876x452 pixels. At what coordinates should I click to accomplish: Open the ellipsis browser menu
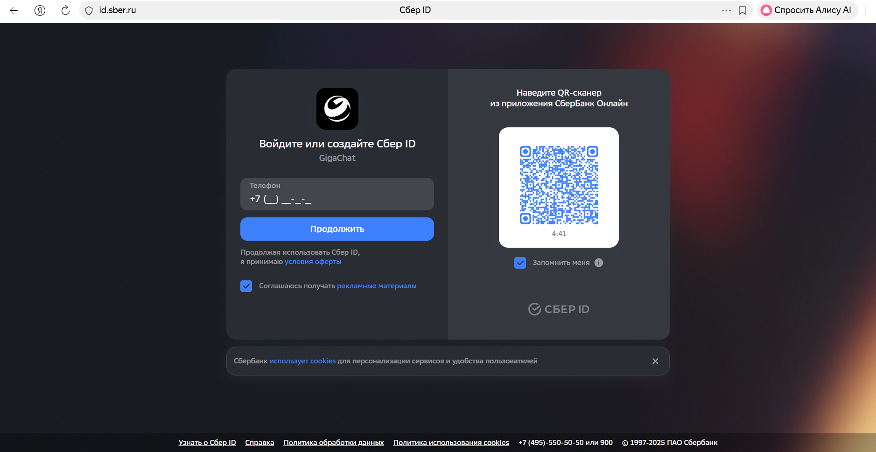725,10
